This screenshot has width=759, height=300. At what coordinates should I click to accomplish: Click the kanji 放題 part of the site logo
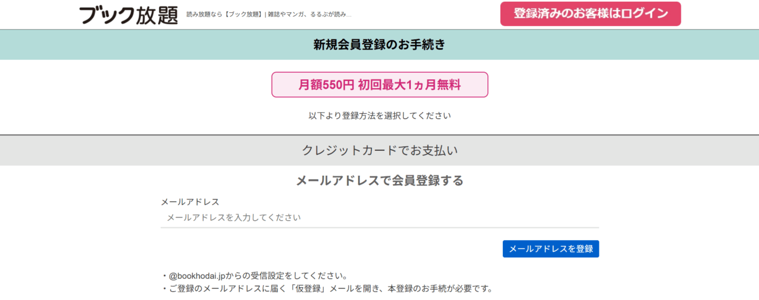[x=157, y=15]
